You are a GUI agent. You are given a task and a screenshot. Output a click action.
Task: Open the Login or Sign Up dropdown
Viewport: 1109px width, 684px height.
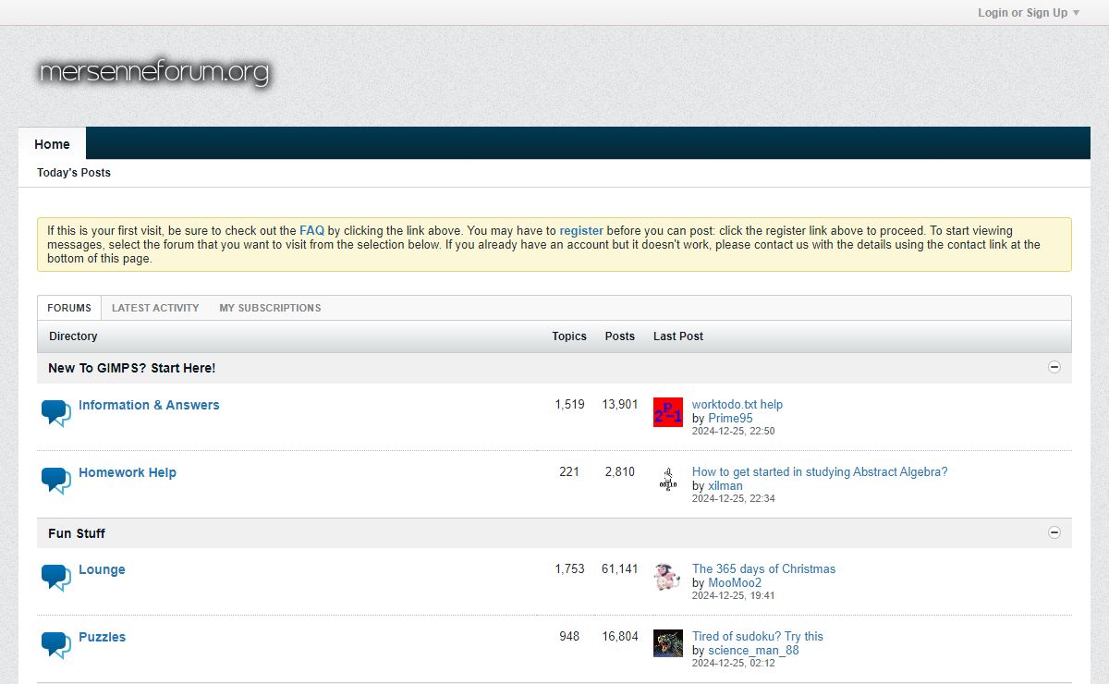[x=1028, y=13]
